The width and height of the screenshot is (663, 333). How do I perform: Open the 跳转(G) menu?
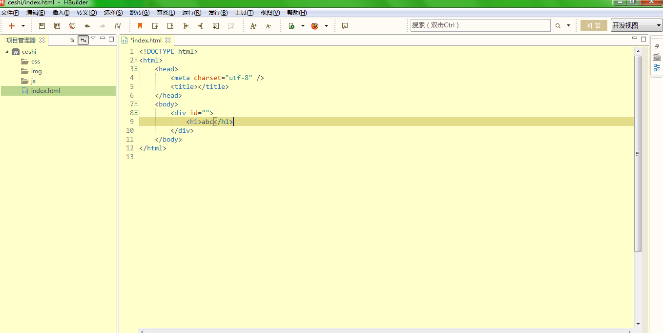[140, 13]
